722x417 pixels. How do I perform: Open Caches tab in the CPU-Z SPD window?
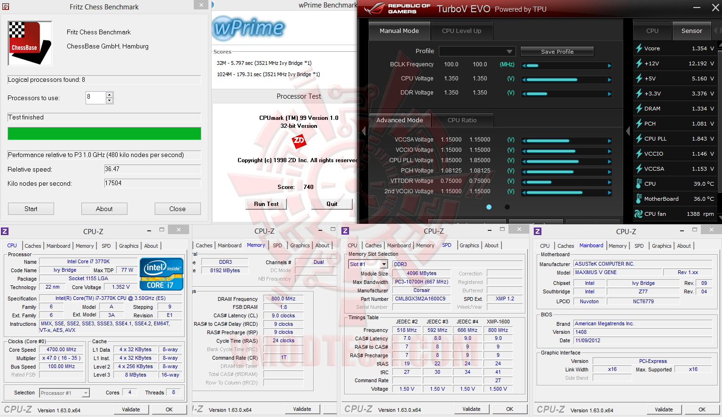[373, 245]
